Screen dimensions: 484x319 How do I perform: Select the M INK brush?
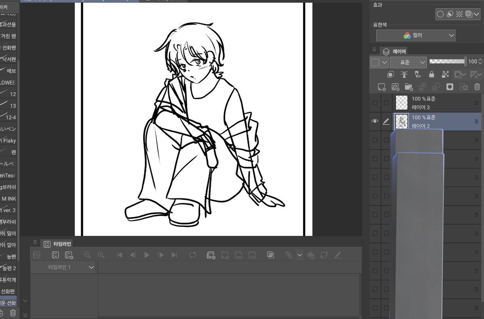[8, 199]
